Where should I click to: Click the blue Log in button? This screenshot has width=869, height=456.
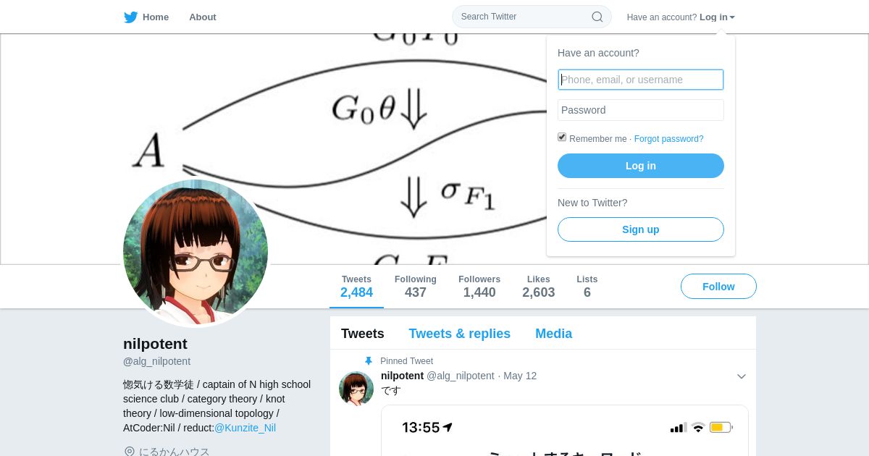641,166
